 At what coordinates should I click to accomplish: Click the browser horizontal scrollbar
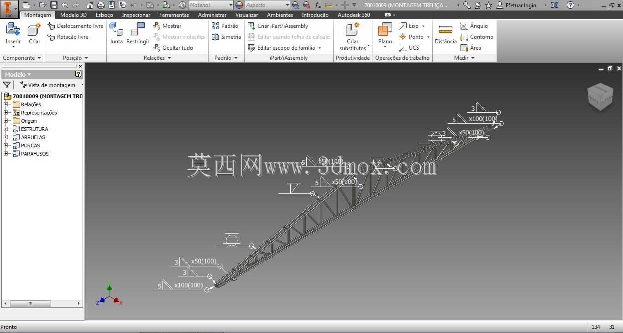coord(43,303)
